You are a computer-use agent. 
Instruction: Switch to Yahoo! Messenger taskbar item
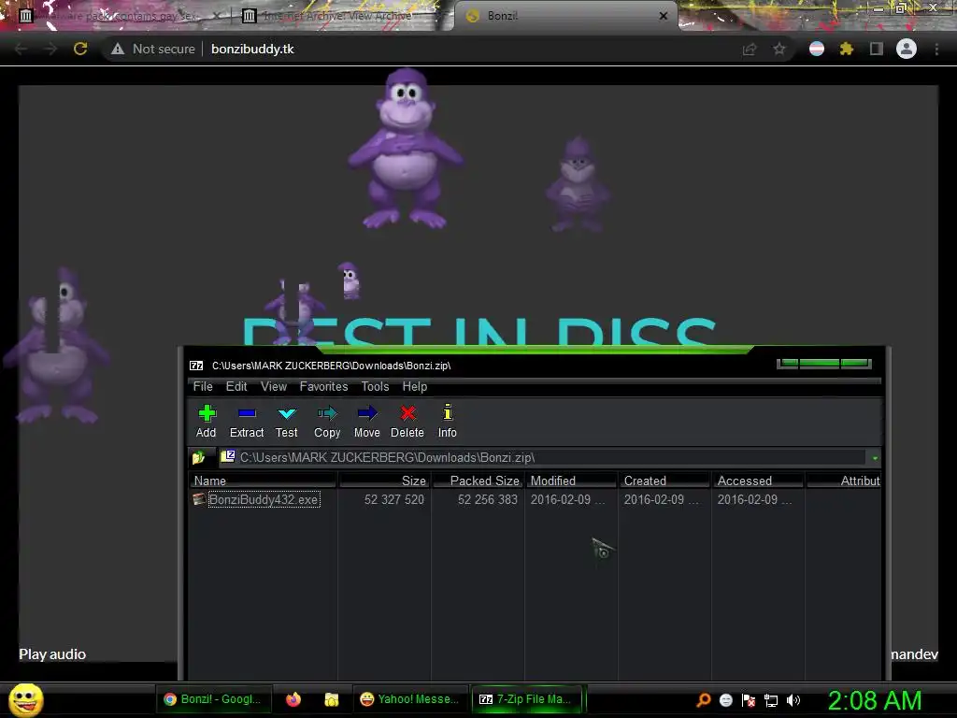(x=410, y=699)
